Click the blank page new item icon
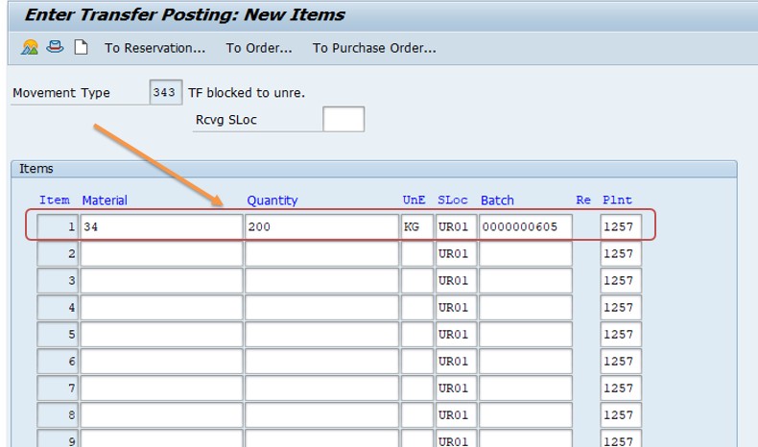 point(82,47)
